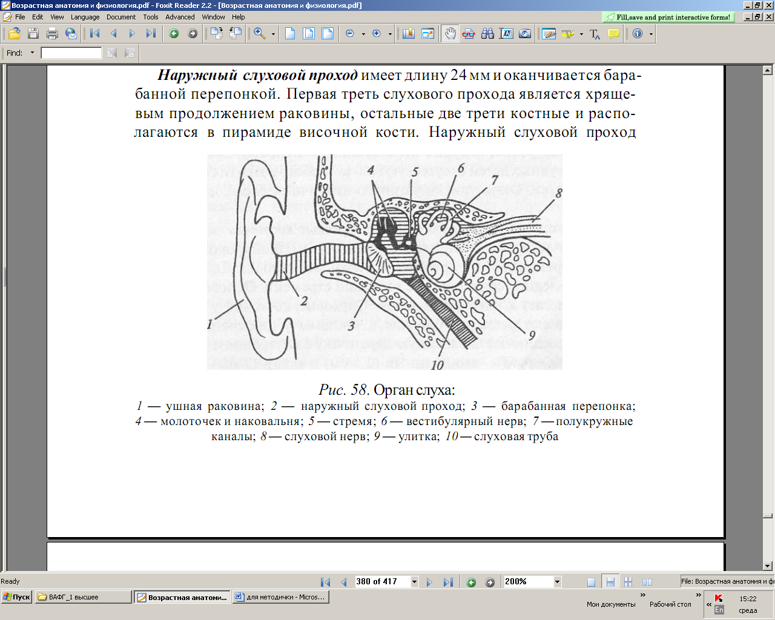
Task: Open the Highlight tool dropdown arrow
Action: point(581,34)
